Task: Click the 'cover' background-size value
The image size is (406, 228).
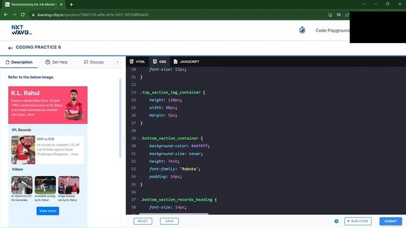Action: [195, 154]
